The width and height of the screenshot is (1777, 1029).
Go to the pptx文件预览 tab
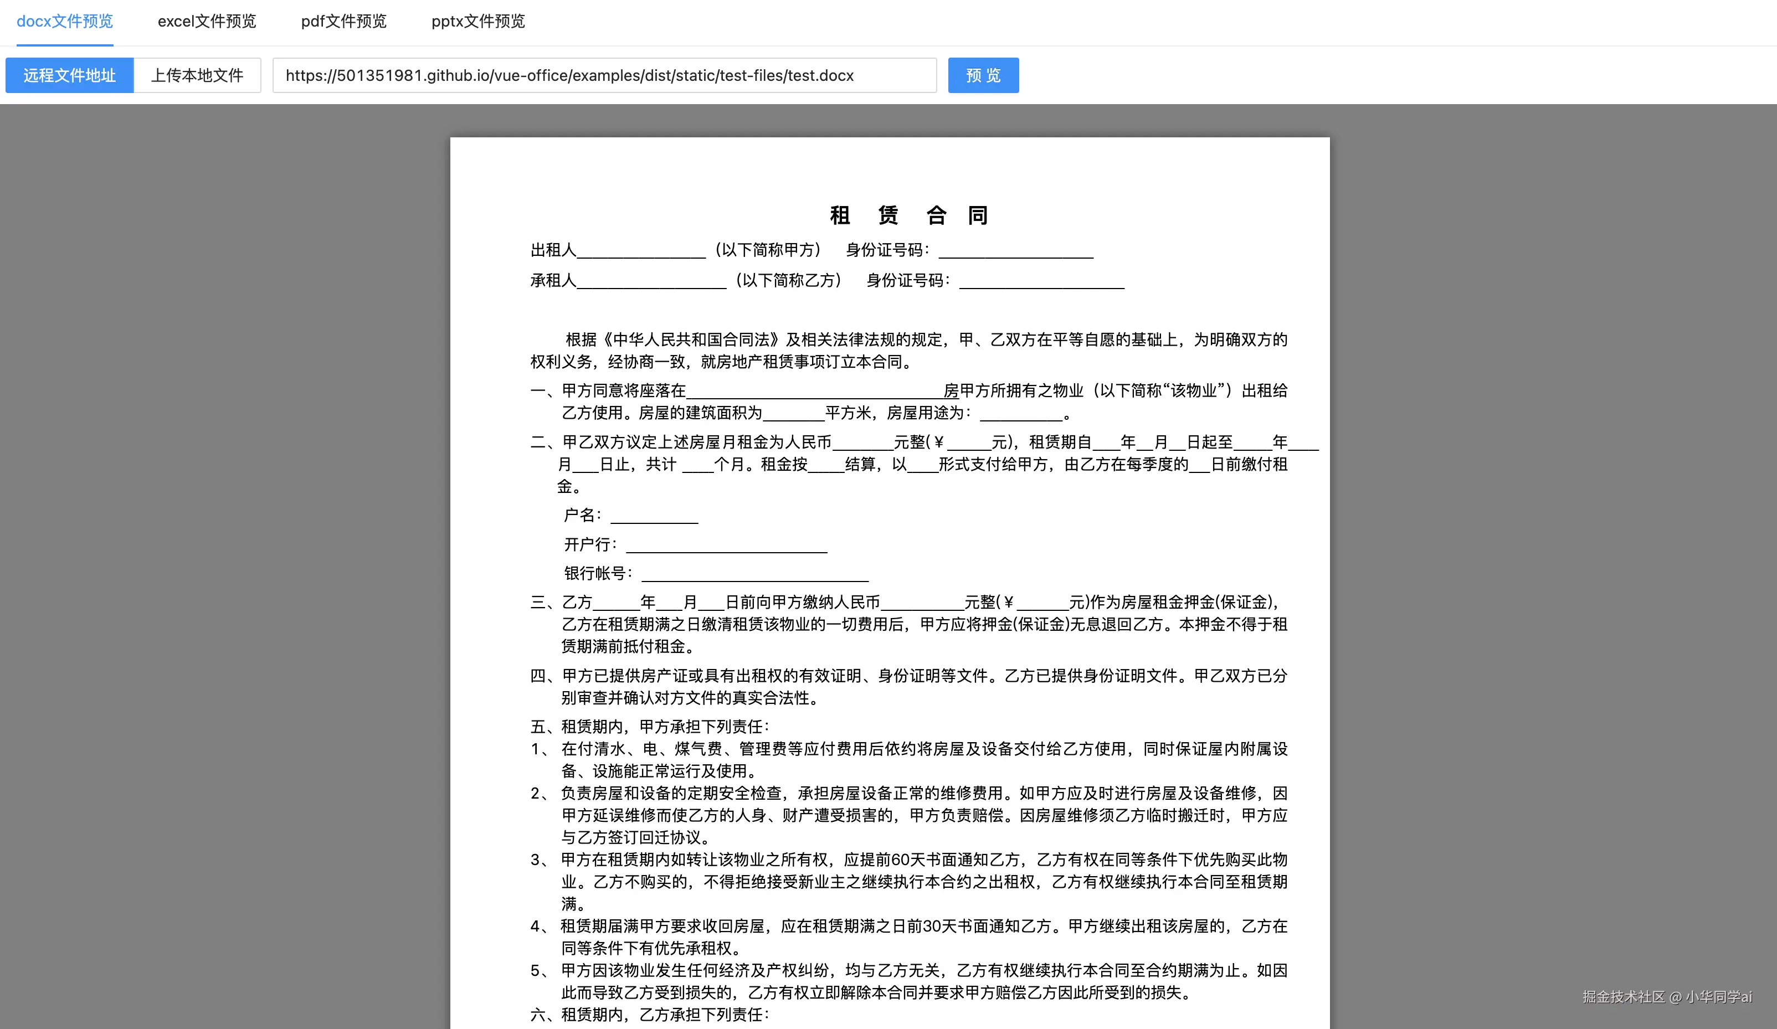point(478,21)
